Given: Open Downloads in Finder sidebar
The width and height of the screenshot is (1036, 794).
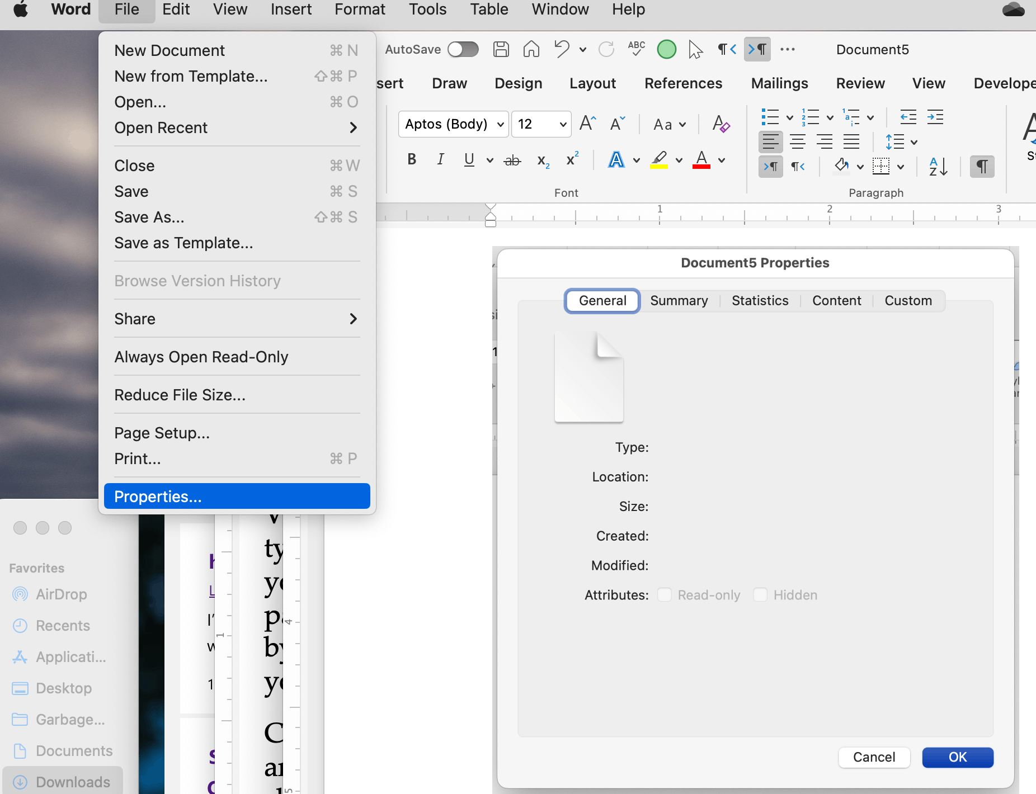Looking at the screenshot, I should 63,782.
